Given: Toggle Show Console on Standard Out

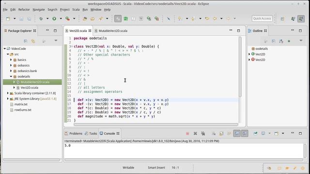Looking at the screenshot, I should [x=237, y=133].
